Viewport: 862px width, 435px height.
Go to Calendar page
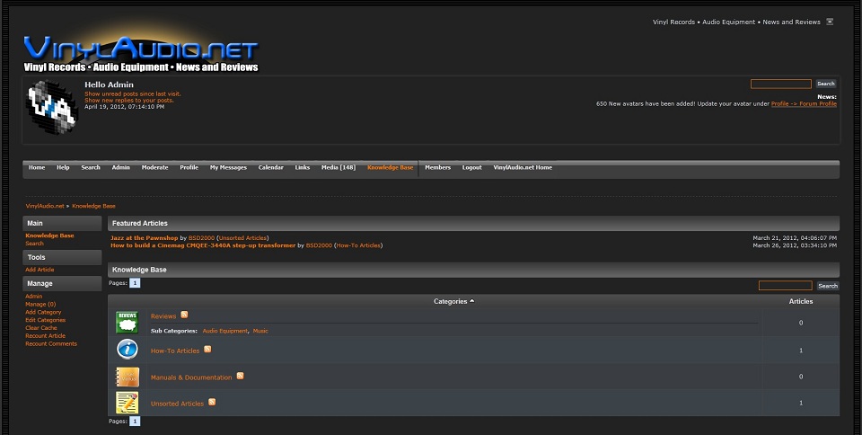271,167
